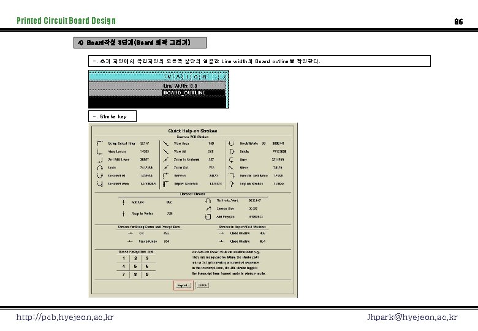Image resolution: width=478 pixels, height=331 pixels.
Task: Click the Change Size label text
Action: pyautogui.click(x=226, y=208)
